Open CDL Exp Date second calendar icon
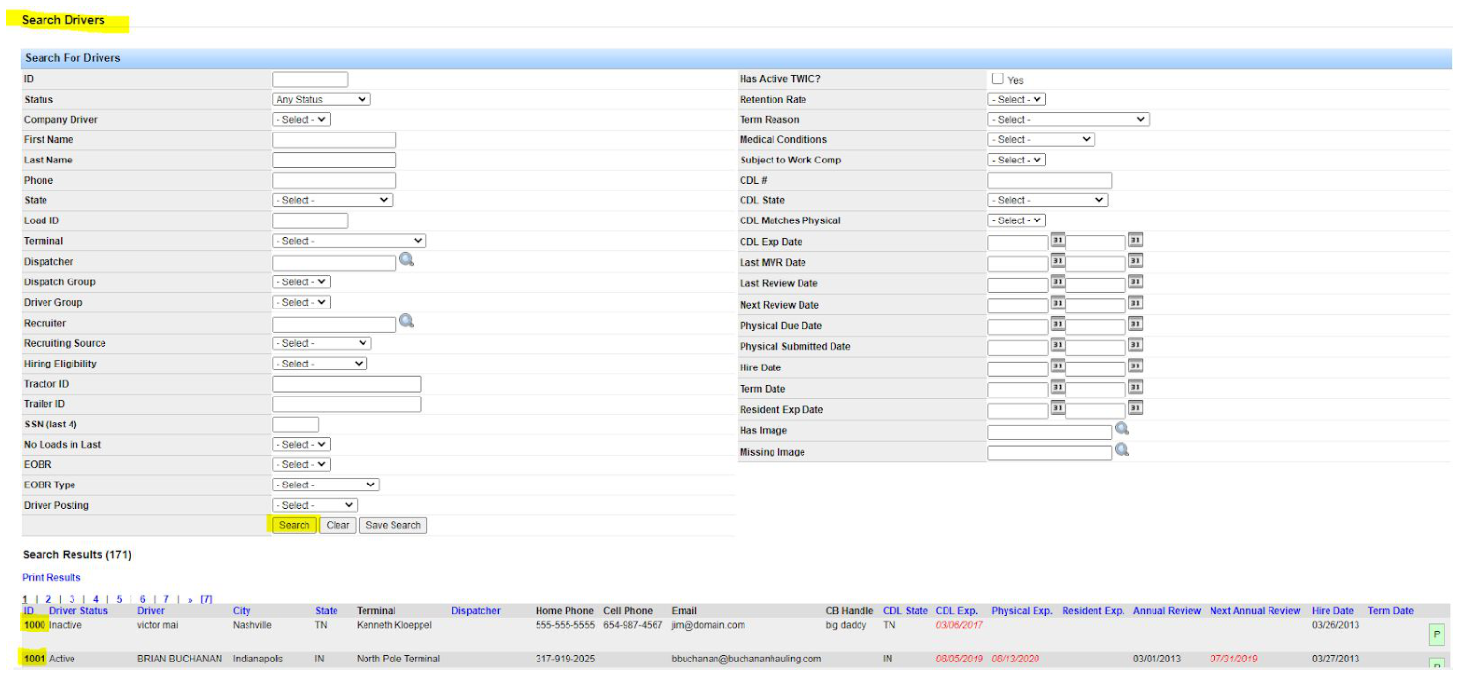This screenshot has height=676, width=1459. [x=1136, y=240]
